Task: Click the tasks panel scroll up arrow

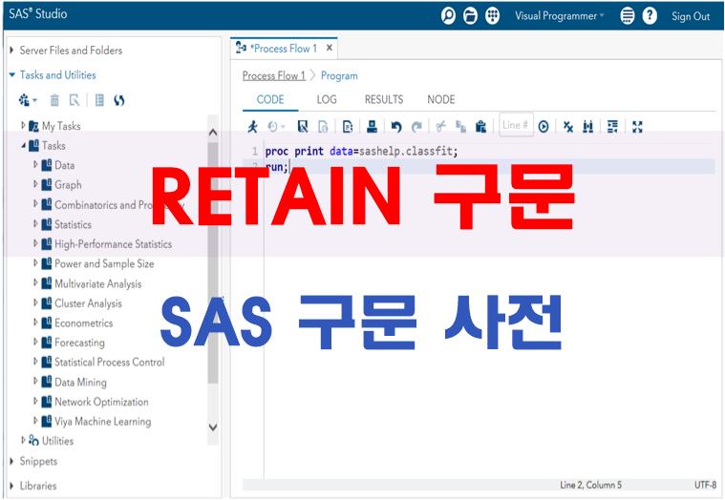Action: pyautogui.click(x=213, y=132)
